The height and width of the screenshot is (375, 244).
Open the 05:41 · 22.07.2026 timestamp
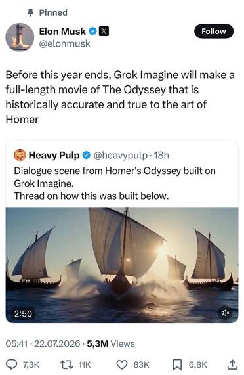(43, 343)
